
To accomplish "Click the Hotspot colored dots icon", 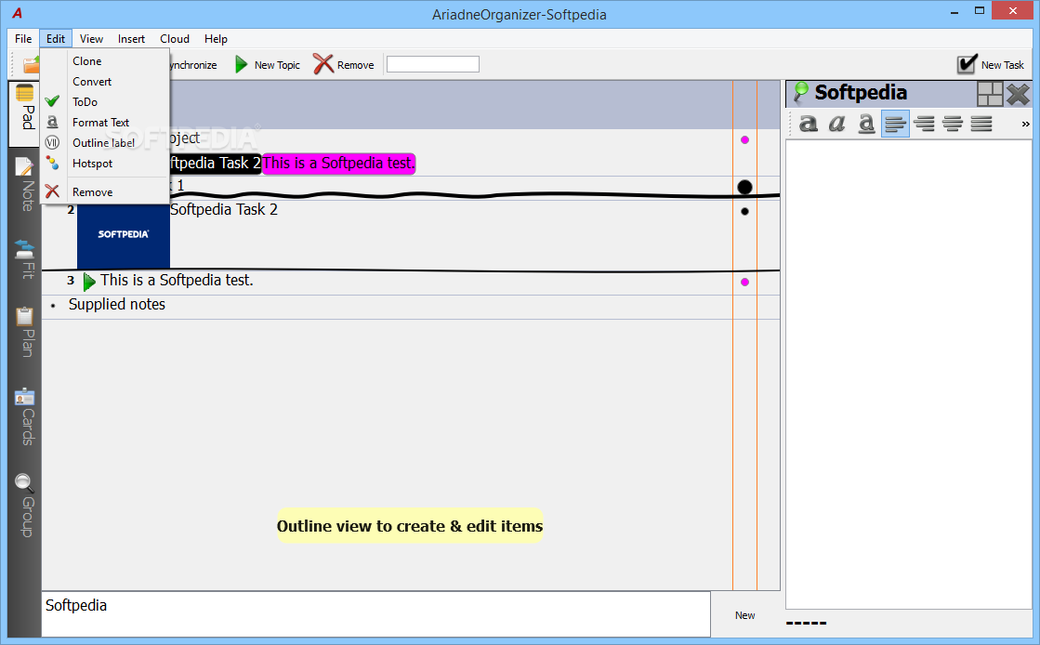I will click(x=52, y=164).
